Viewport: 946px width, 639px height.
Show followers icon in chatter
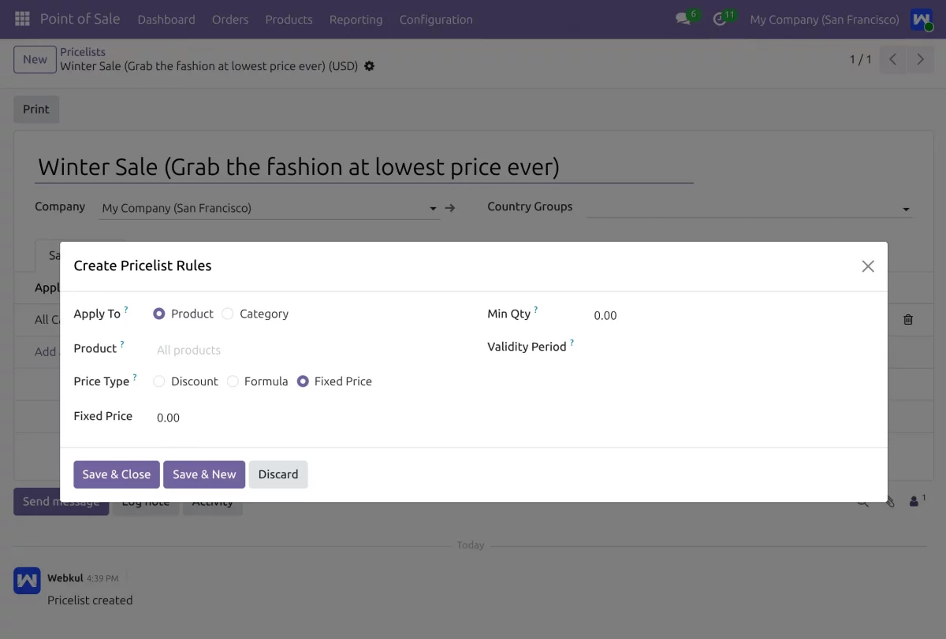[x=917, y=500]
